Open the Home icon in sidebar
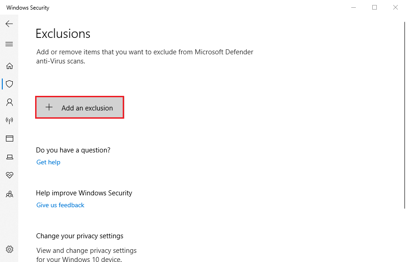Screen dimensions: 406x262 point(9,66)
